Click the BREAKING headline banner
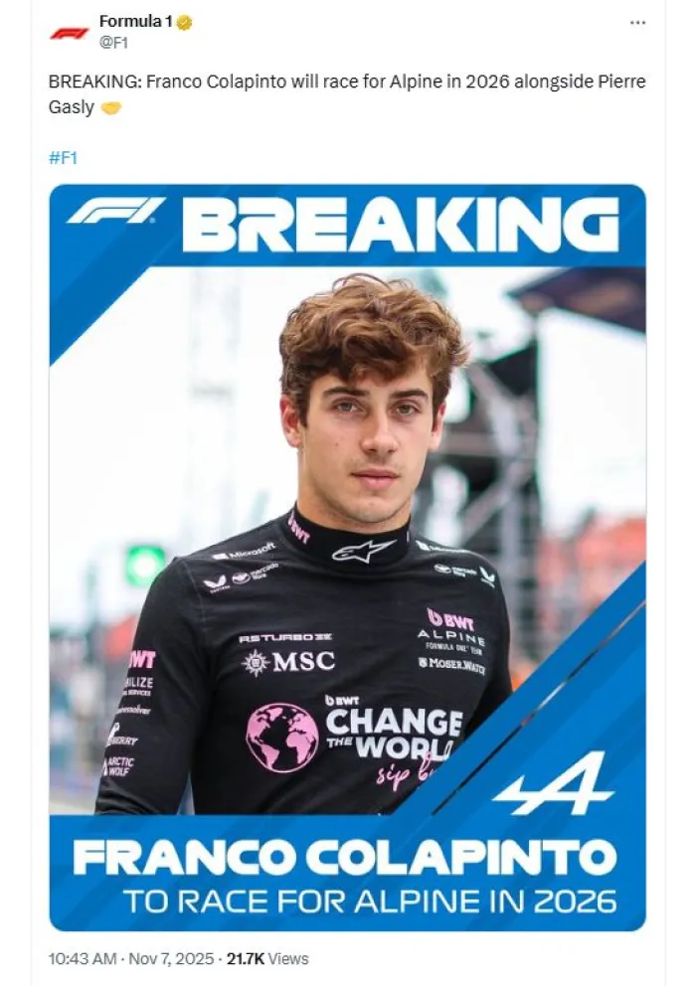The width and height of the screenshot is (698, 986). click(x=401, y=225)
